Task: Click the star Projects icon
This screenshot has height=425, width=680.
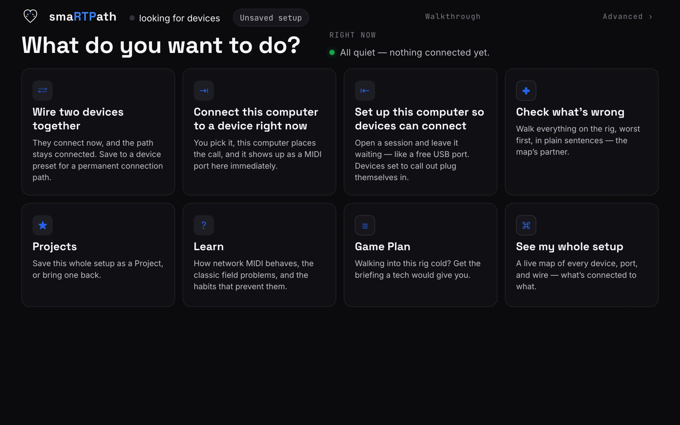Action: [43, 225]
